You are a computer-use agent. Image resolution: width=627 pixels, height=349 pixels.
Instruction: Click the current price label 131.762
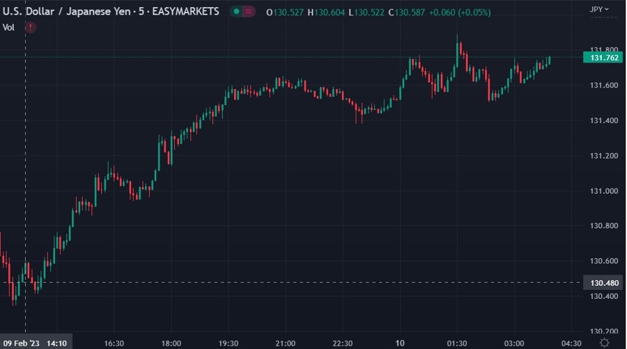pos(603,58)
